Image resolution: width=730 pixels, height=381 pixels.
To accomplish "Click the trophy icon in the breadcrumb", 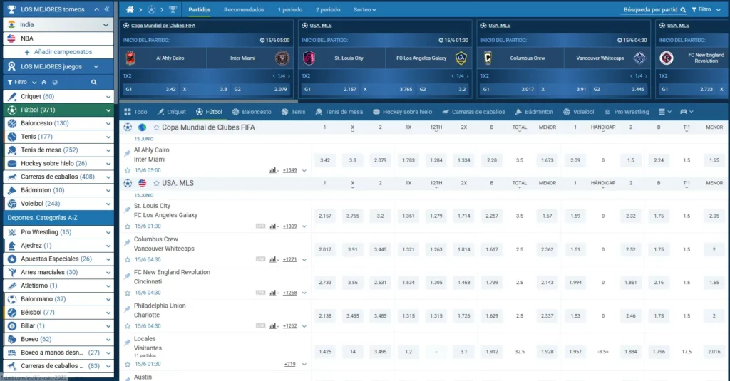I will (173, 10).
